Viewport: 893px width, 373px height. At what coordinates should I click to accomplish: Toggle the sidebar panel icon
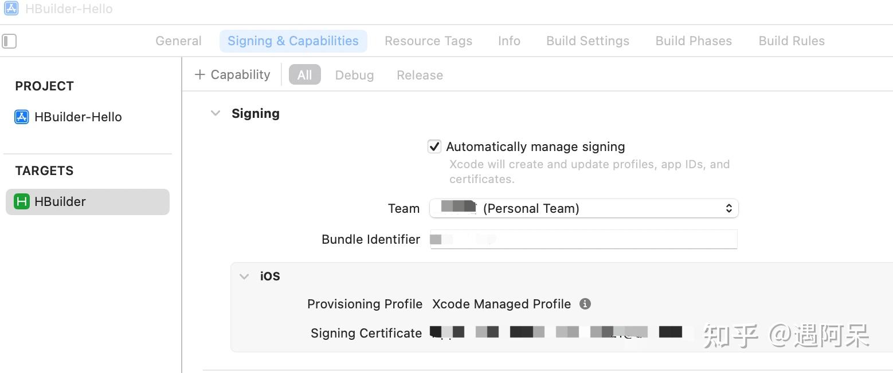click(x=10, y=41)
